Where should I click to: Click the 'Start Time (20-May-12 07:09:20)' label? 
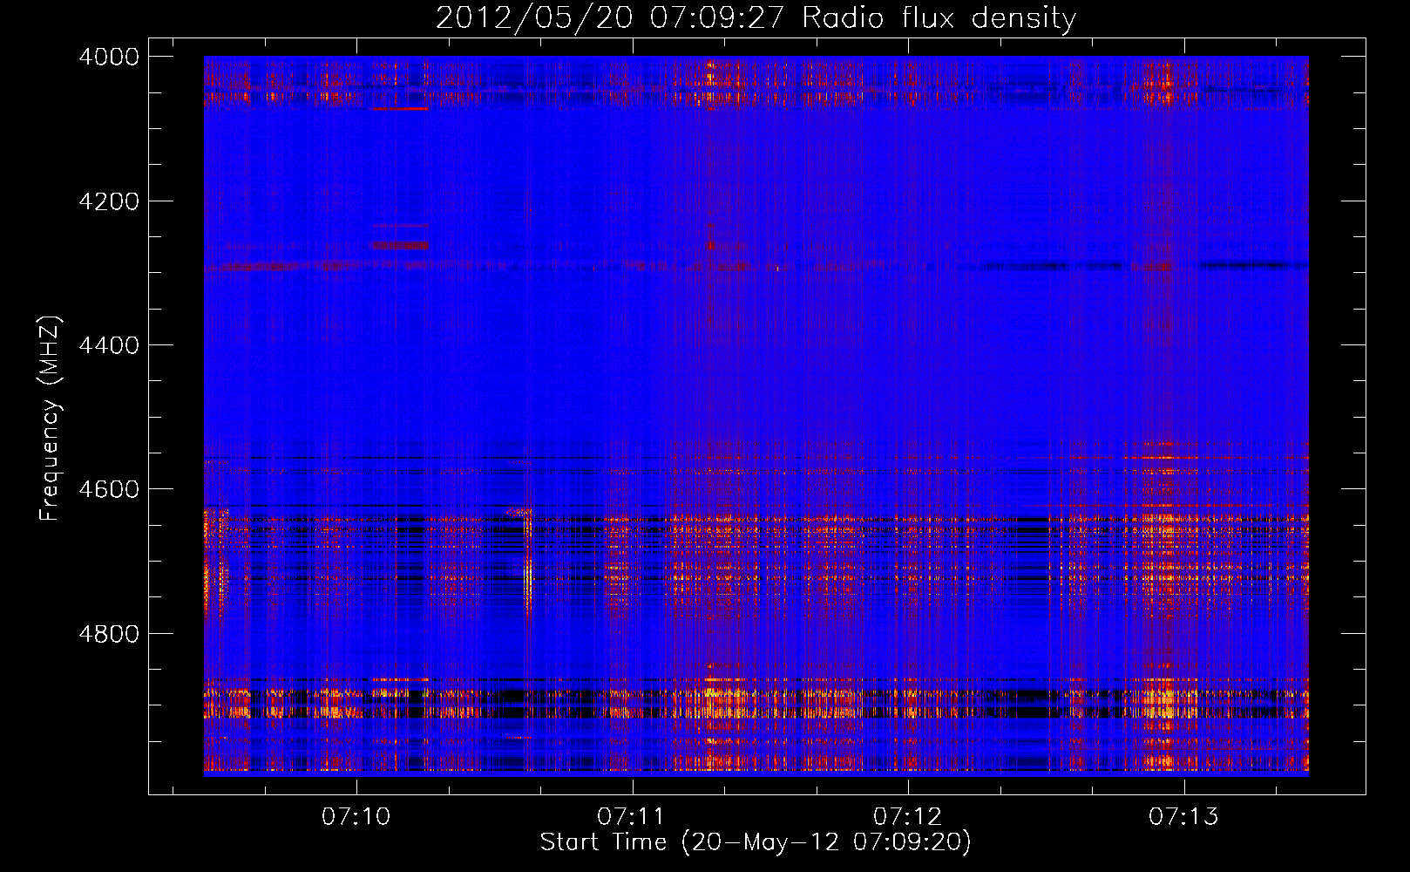pyautogui.click(x=756, y=842)
